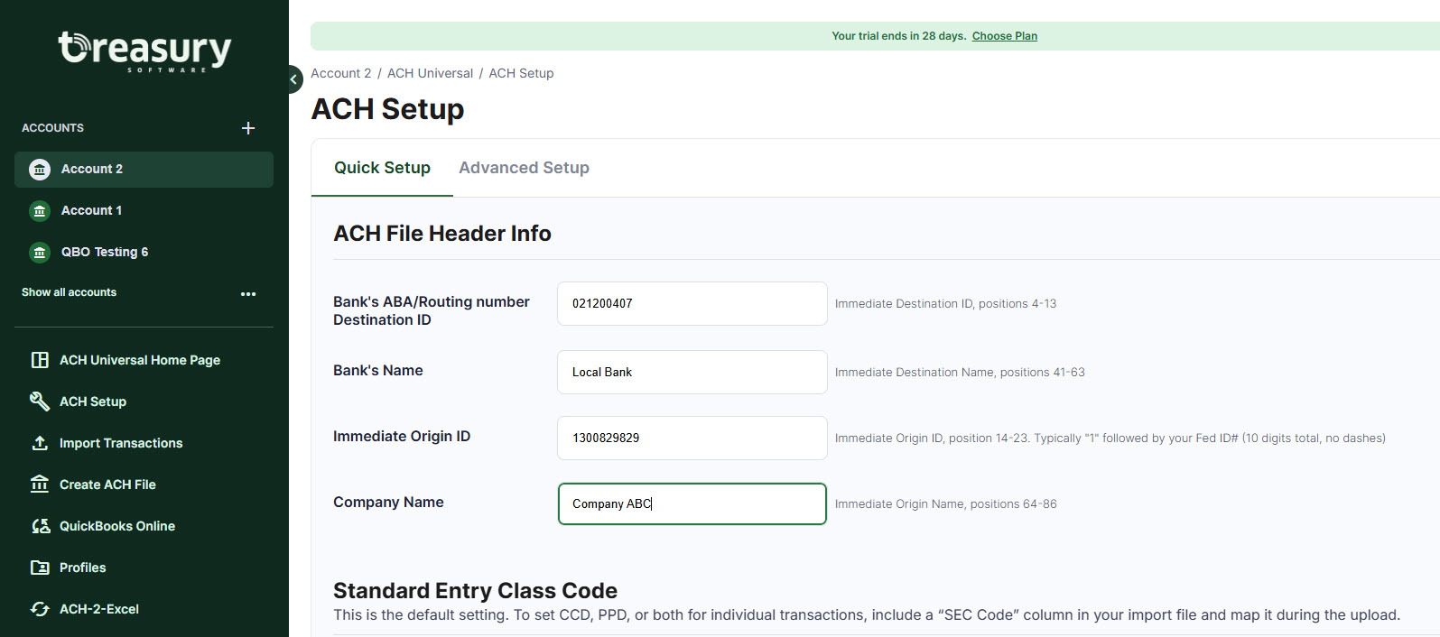Click the Bank's Name input field
The width and height of the screenshot is (1440, 637).
tap(692, 372)
